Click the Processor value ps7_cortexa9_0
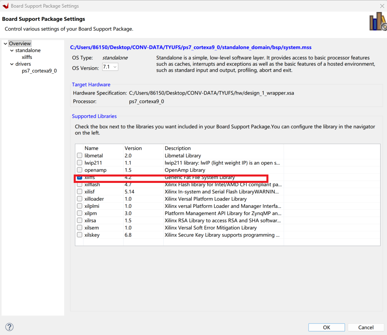The width and height of the screenshot is (387, 335). coord(146,101)
